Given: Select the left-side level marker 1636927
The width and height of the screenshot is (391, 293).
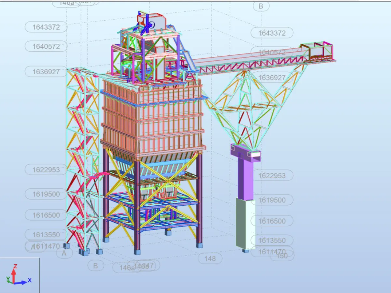Looking at the screenshot, I should pos(46,72).
